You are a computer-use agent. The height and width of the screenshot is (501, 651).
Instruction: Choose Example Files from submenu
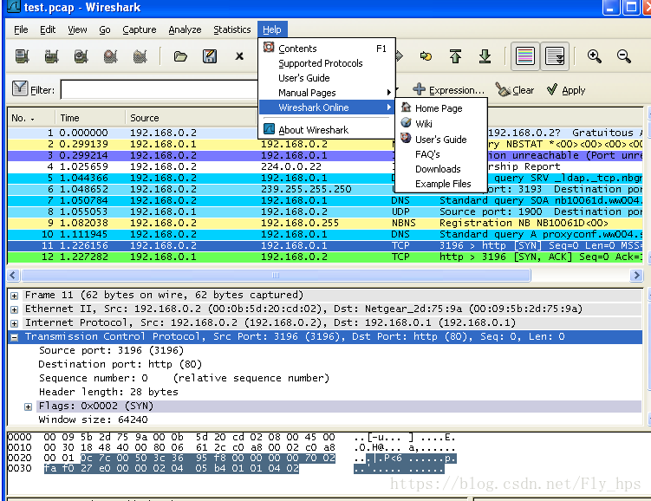pyautogui.click(x=443, y=184)
